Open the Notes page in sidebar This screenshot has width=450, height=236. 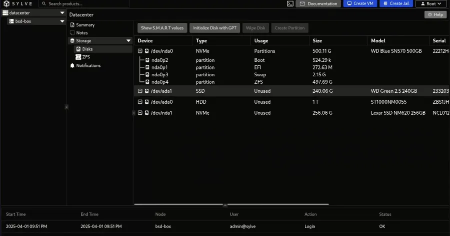pos(81,33)
